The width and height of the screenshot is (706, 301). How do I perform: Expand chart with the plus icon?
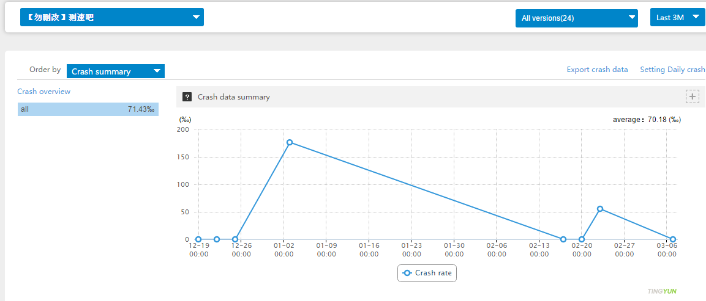point(692,96)
